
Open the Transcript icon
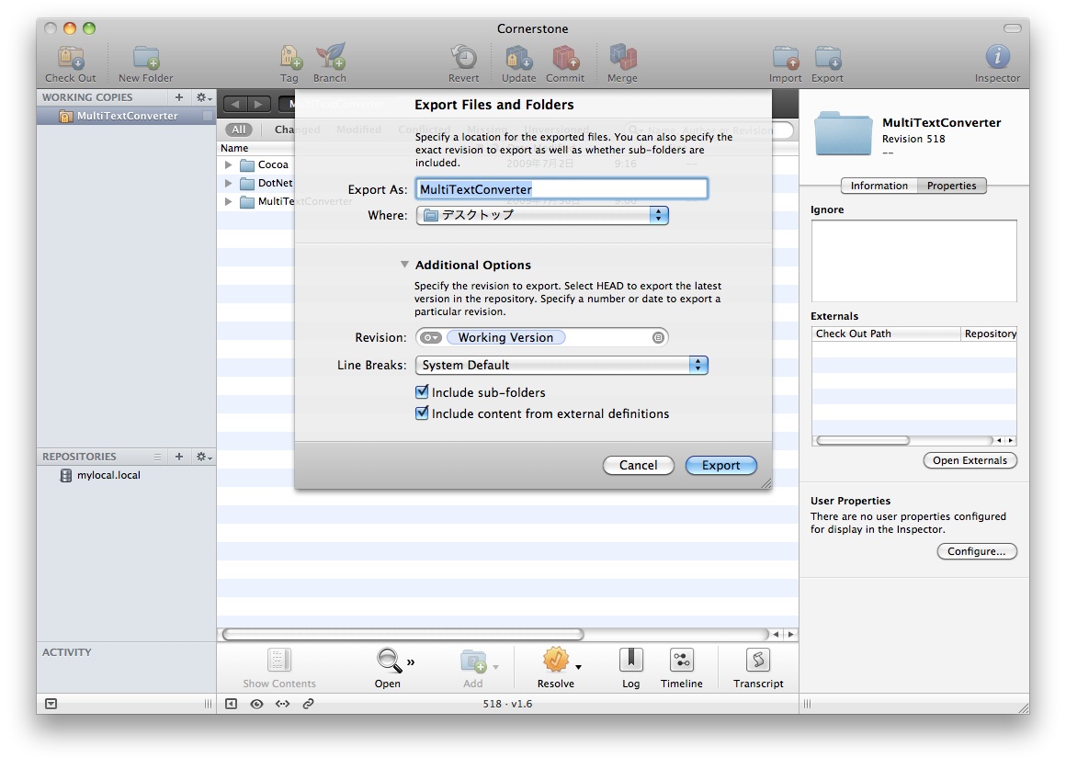pyautogui.click(x=758, y=660)
